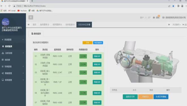This screenshot has width=187, height=106.
Task: Click the 分析诊断 sidebar icon
Action: (x=3, y=53)
